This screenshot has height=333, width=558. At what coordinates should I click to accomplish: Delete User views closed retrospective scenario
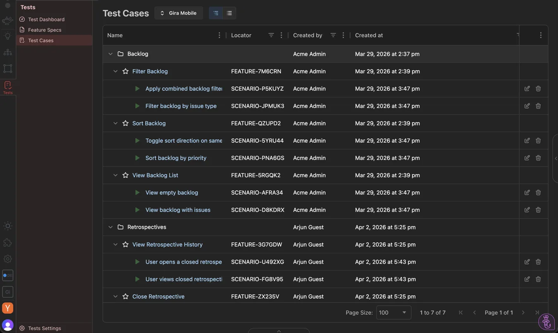point(538,279)
